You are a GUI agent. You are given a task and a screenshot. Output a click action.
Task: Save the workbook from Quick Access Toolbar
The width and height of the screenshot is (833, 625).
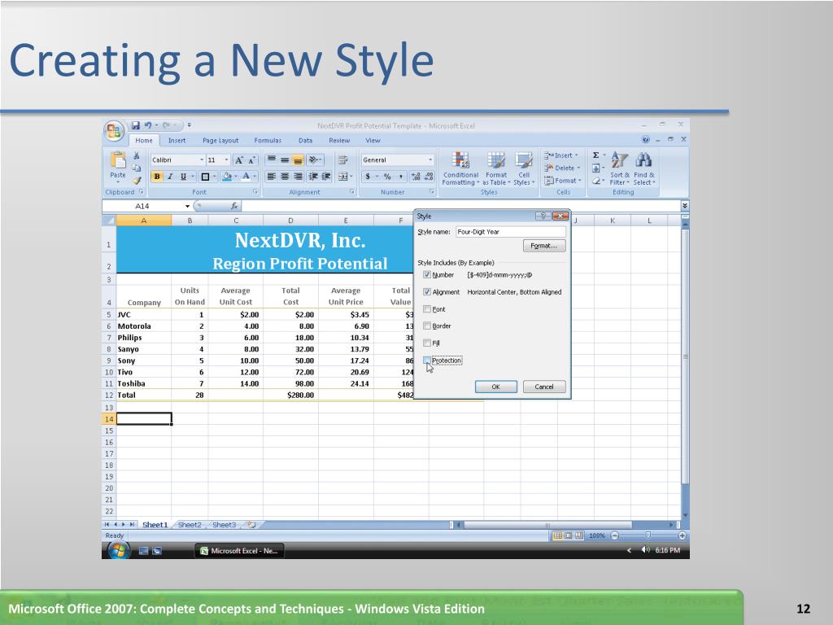coord(136,125)
